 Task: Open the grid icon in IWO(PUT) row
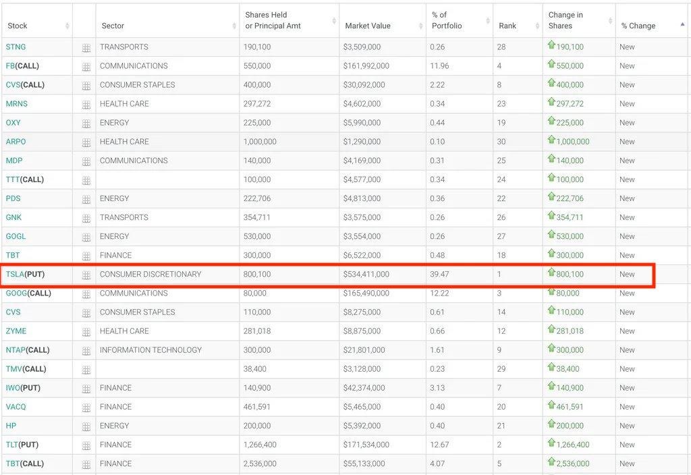pyautogui.click(x=86, y=389)
